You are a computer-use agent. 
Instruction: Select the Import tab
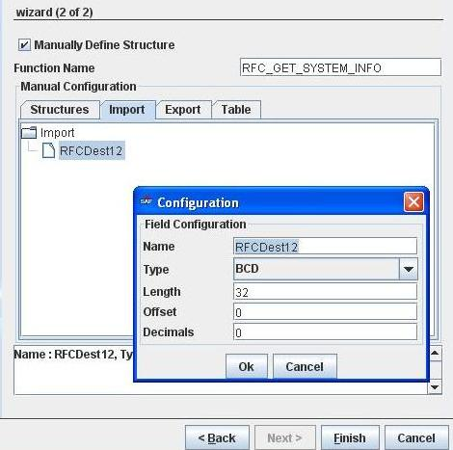click(127, 110)
